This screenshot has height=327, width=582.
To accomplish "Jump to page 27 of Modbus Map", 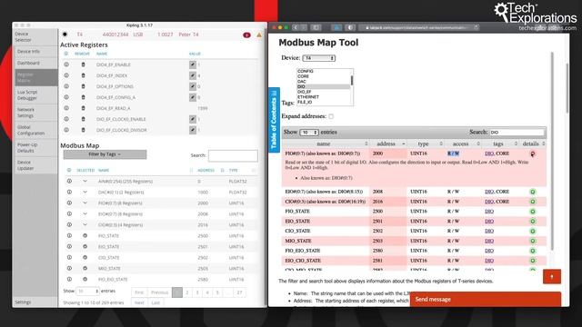I will (240, 292).
